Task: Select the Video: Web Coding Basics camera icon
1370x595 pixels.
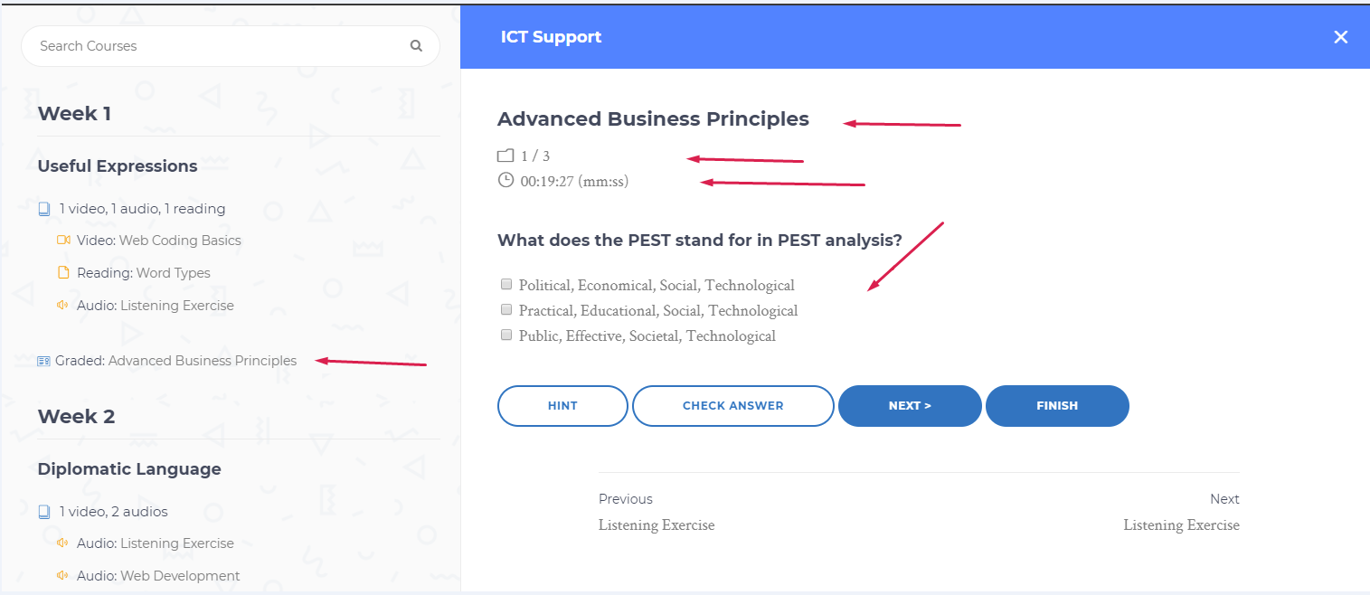Action: pos(62,240)
